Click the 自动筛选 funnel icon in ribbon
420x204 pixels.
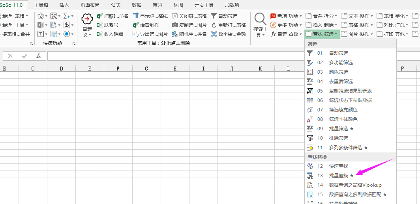214,16
